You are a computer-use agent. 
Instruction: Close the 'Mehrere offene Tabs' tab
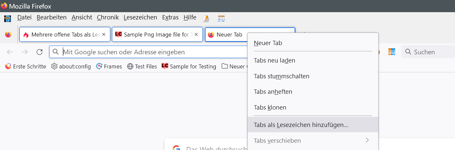coord(104,35)
